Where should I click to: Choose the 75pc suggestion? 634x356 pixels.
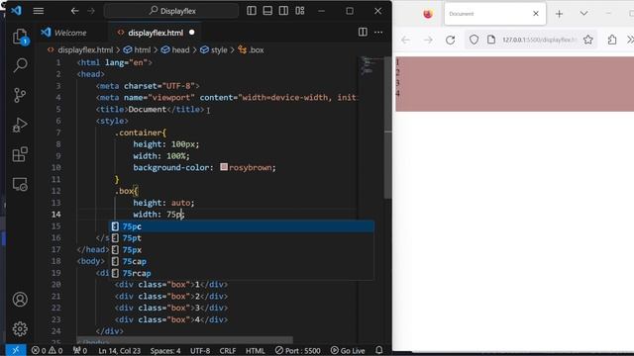[242, 226]
